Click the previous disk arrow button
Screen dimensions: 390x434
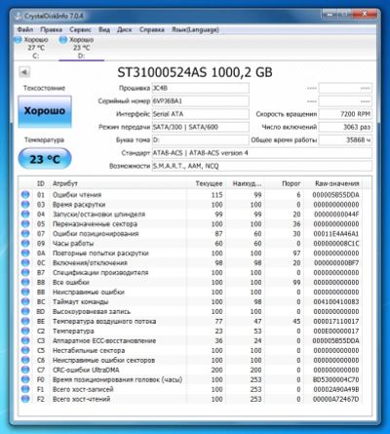(x=24, y=72)
